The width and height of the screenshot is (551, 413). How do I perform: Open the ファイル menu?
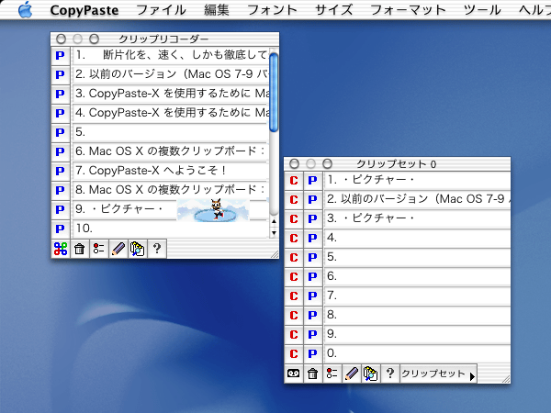161,10
